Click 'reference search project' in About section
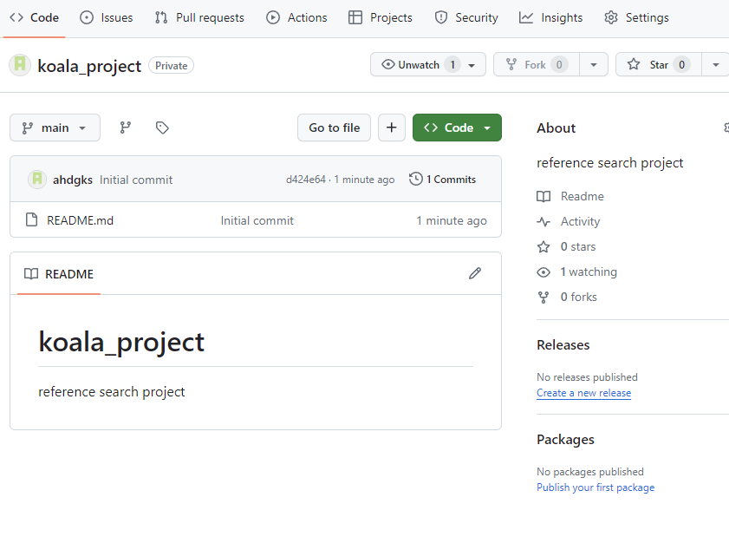This screenshot has height=543, width=729. click(610, 163)
